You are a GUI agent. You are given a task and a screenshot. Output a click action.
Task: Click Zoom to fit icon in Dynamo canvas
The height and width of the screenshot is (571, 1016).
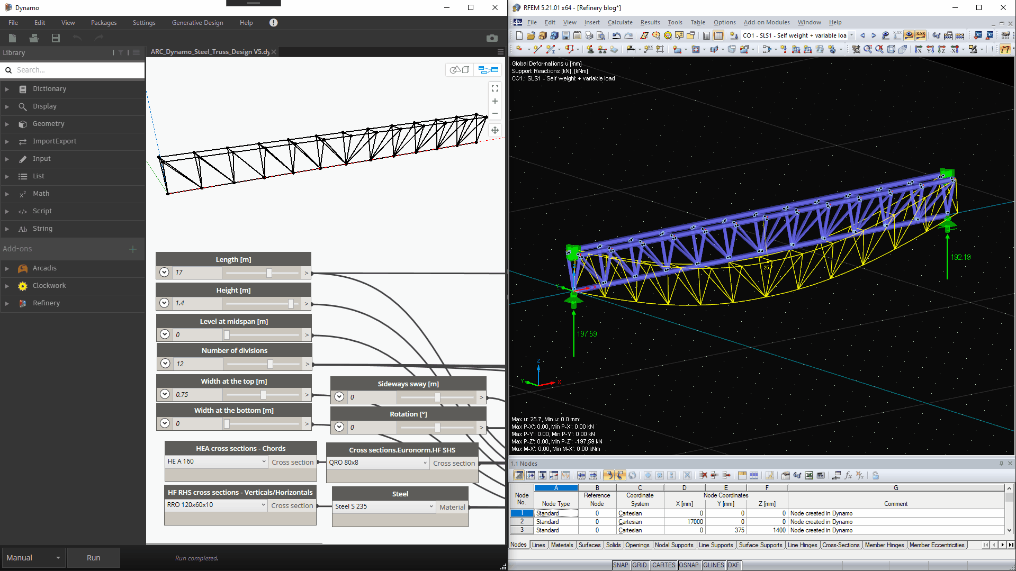pyautogui.click(x=495, y=88)
